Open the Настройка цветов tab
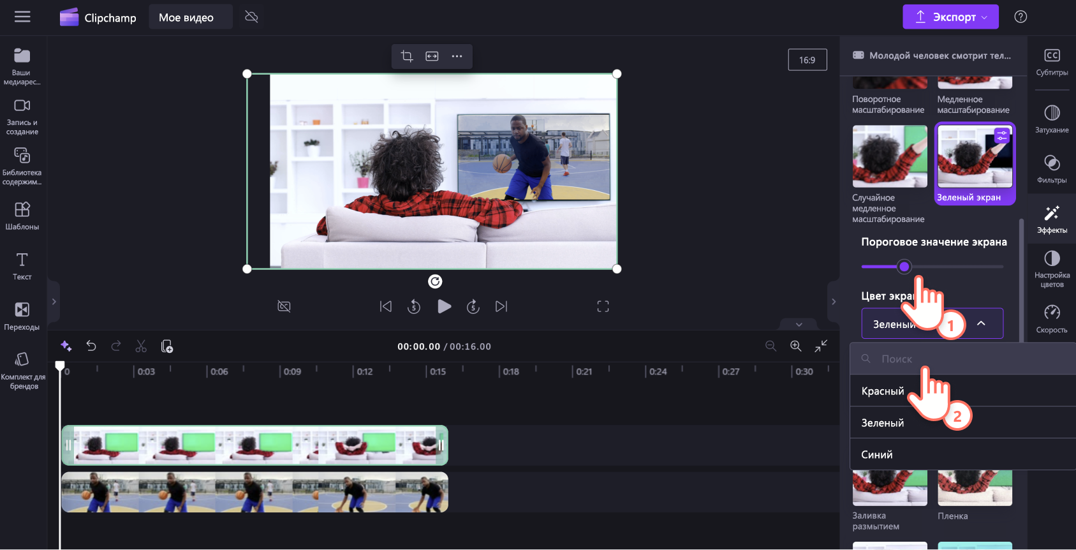 1052,270
